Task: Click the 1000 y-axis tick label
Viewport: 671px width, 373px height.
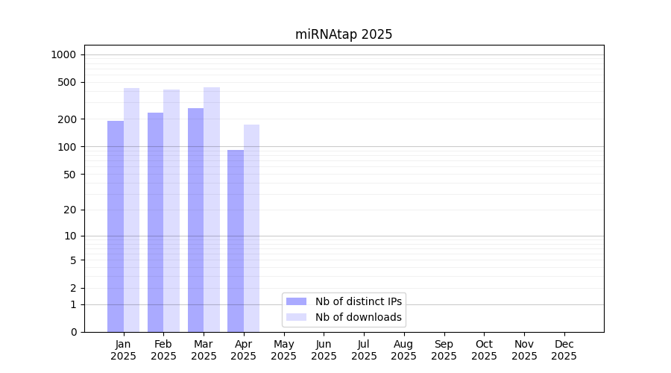Action: [63, 54]
